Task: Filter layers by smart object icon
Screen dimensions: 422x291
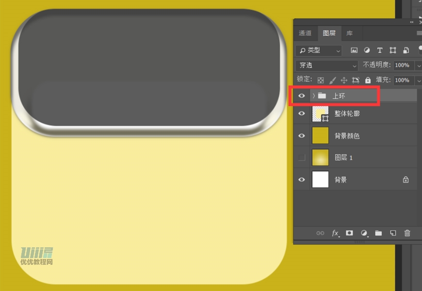Action: [x=406, y=50]
